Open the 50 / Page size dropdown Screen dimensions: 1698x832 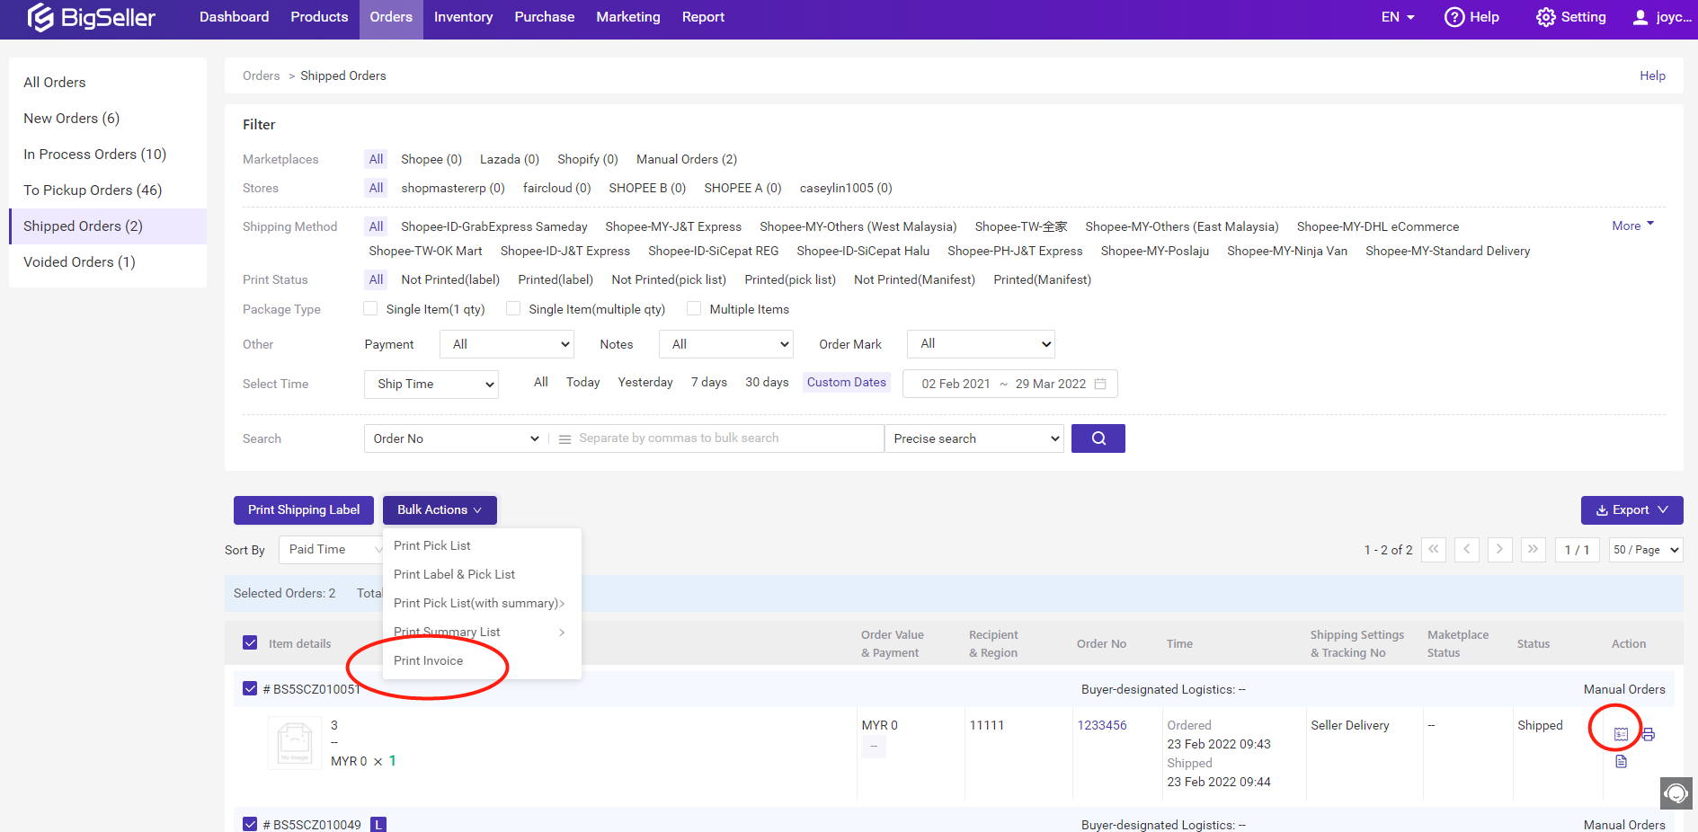click(x=1645, y=550)
